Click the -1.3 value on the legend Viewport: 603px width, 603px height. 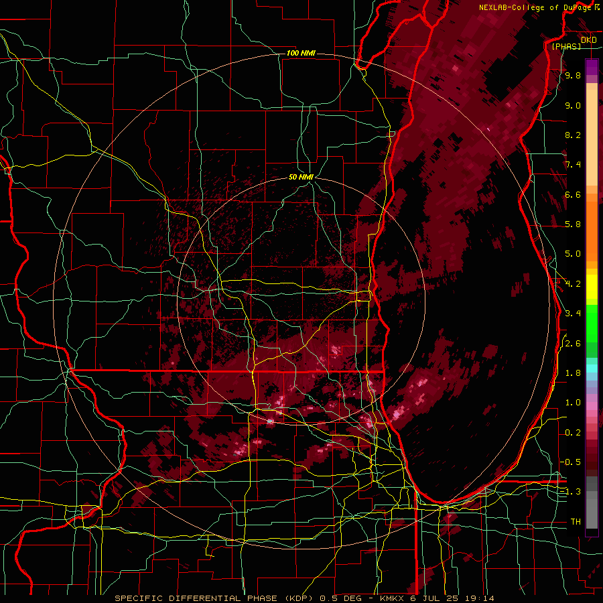point(571,492)
